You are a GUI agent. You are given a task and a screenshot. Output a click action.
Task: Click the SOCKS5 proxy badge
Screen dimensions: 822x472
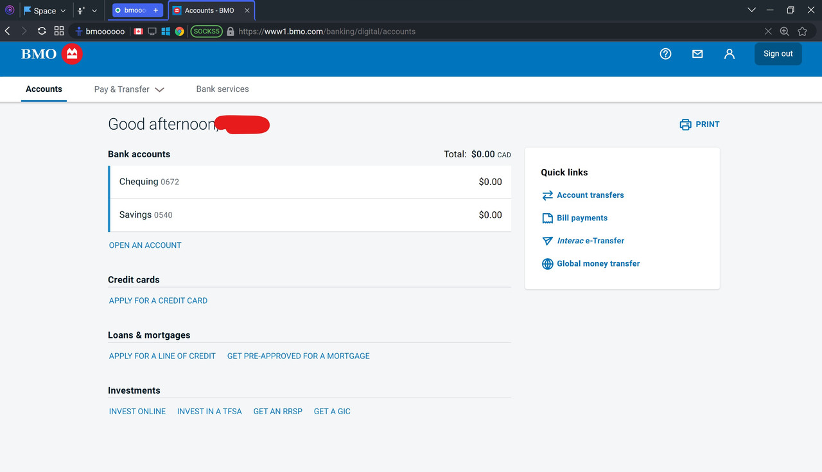[206, 31]
